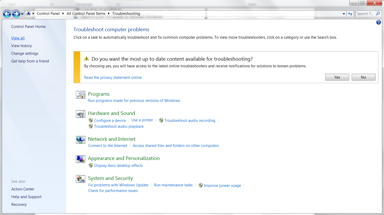This screenshot has height=215, width=384.
Task: Select the Control Panel breadcrumb
Action: [x=48, y=14]
